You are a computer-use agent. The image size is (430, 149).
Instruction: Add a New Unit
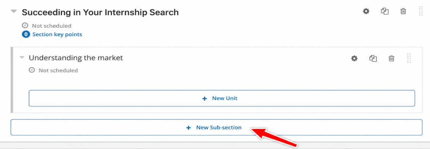tap(221, 98)
